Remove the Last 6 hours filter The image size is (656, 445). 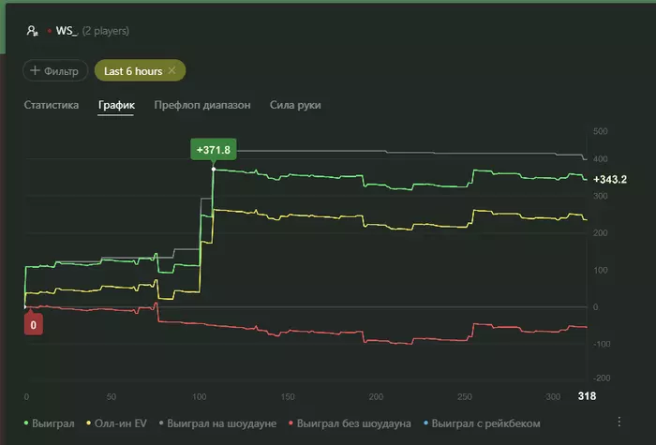tap(172, 71)
